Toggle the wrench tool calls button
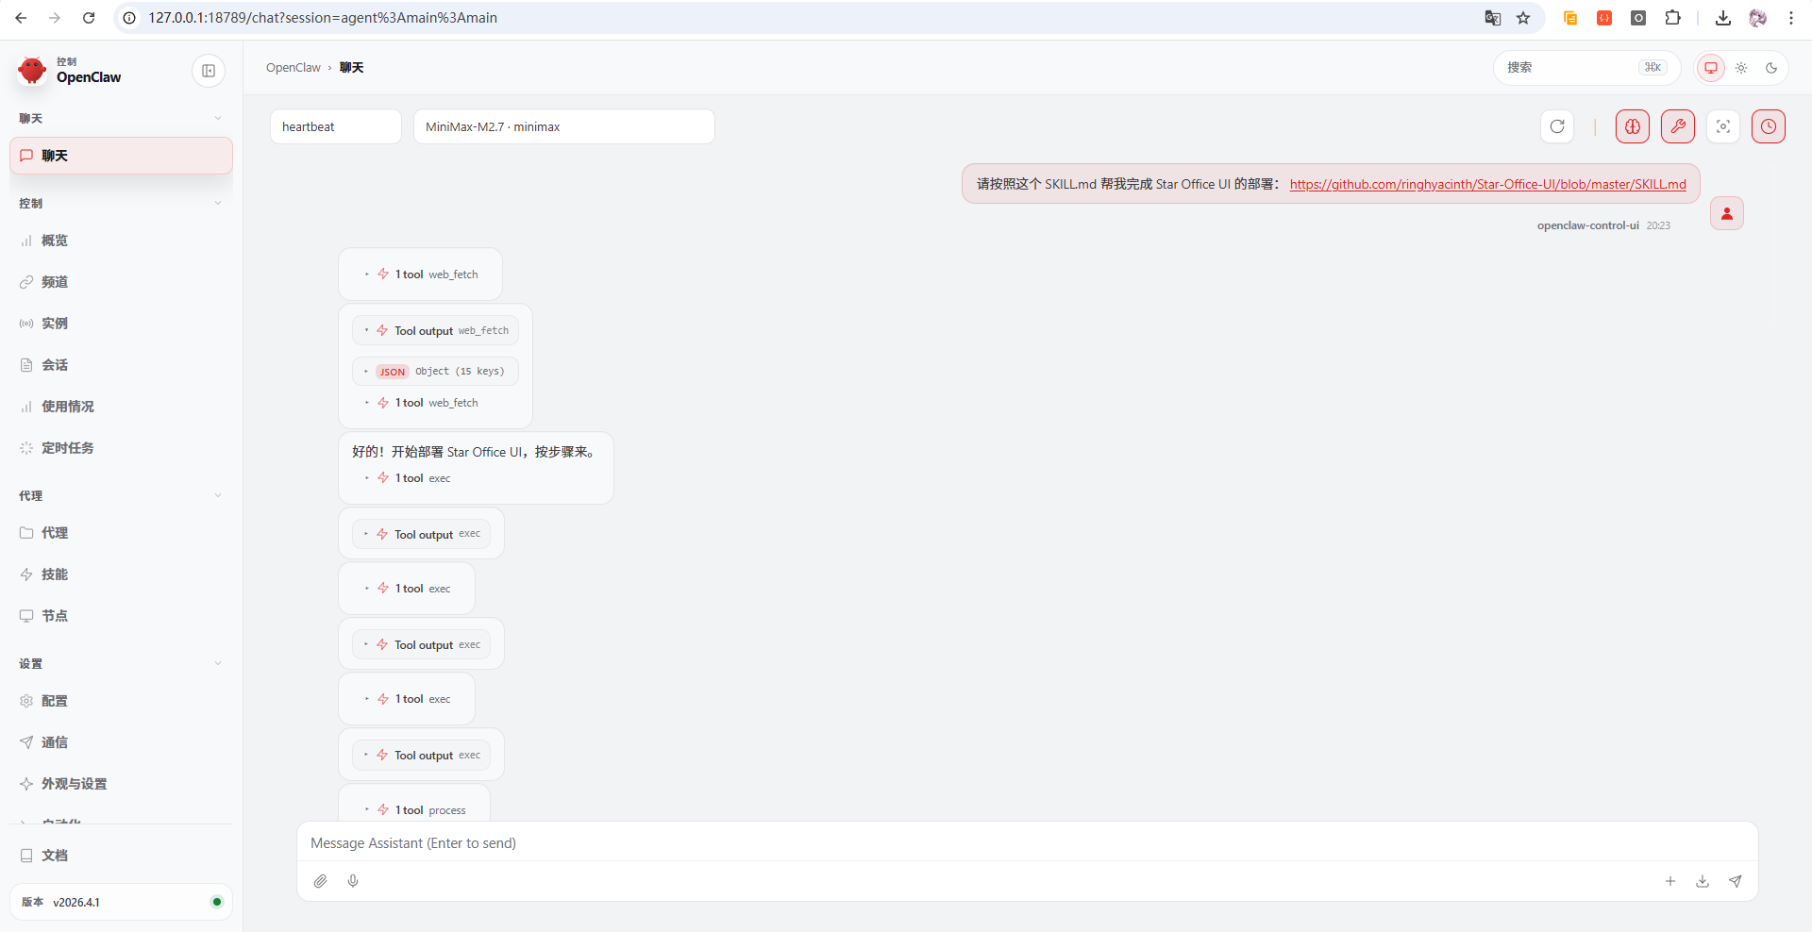The height and width of the screenshot is (932, 1812). click(1677, 126)
